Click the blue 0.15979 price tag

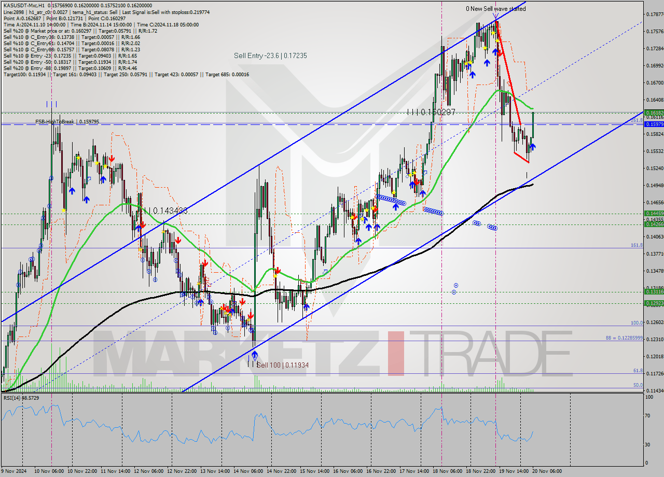[654, 124]
